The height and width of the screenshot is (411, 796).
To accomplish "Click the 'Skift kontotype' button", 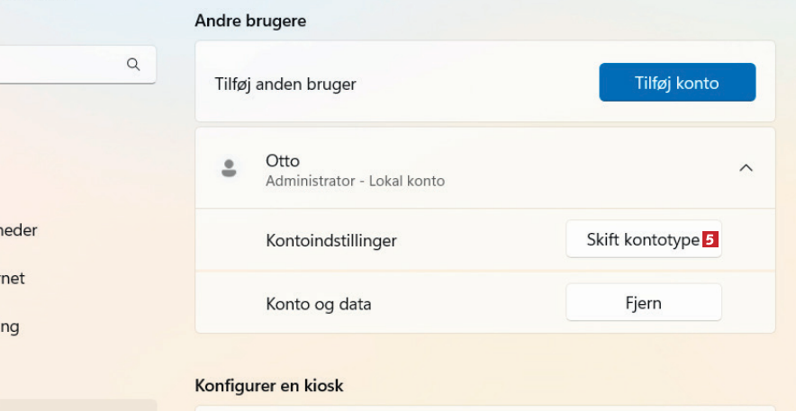I will [642, 240].
